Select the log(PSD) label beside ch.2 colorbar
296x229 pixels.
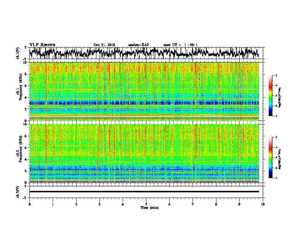(280, 159)
